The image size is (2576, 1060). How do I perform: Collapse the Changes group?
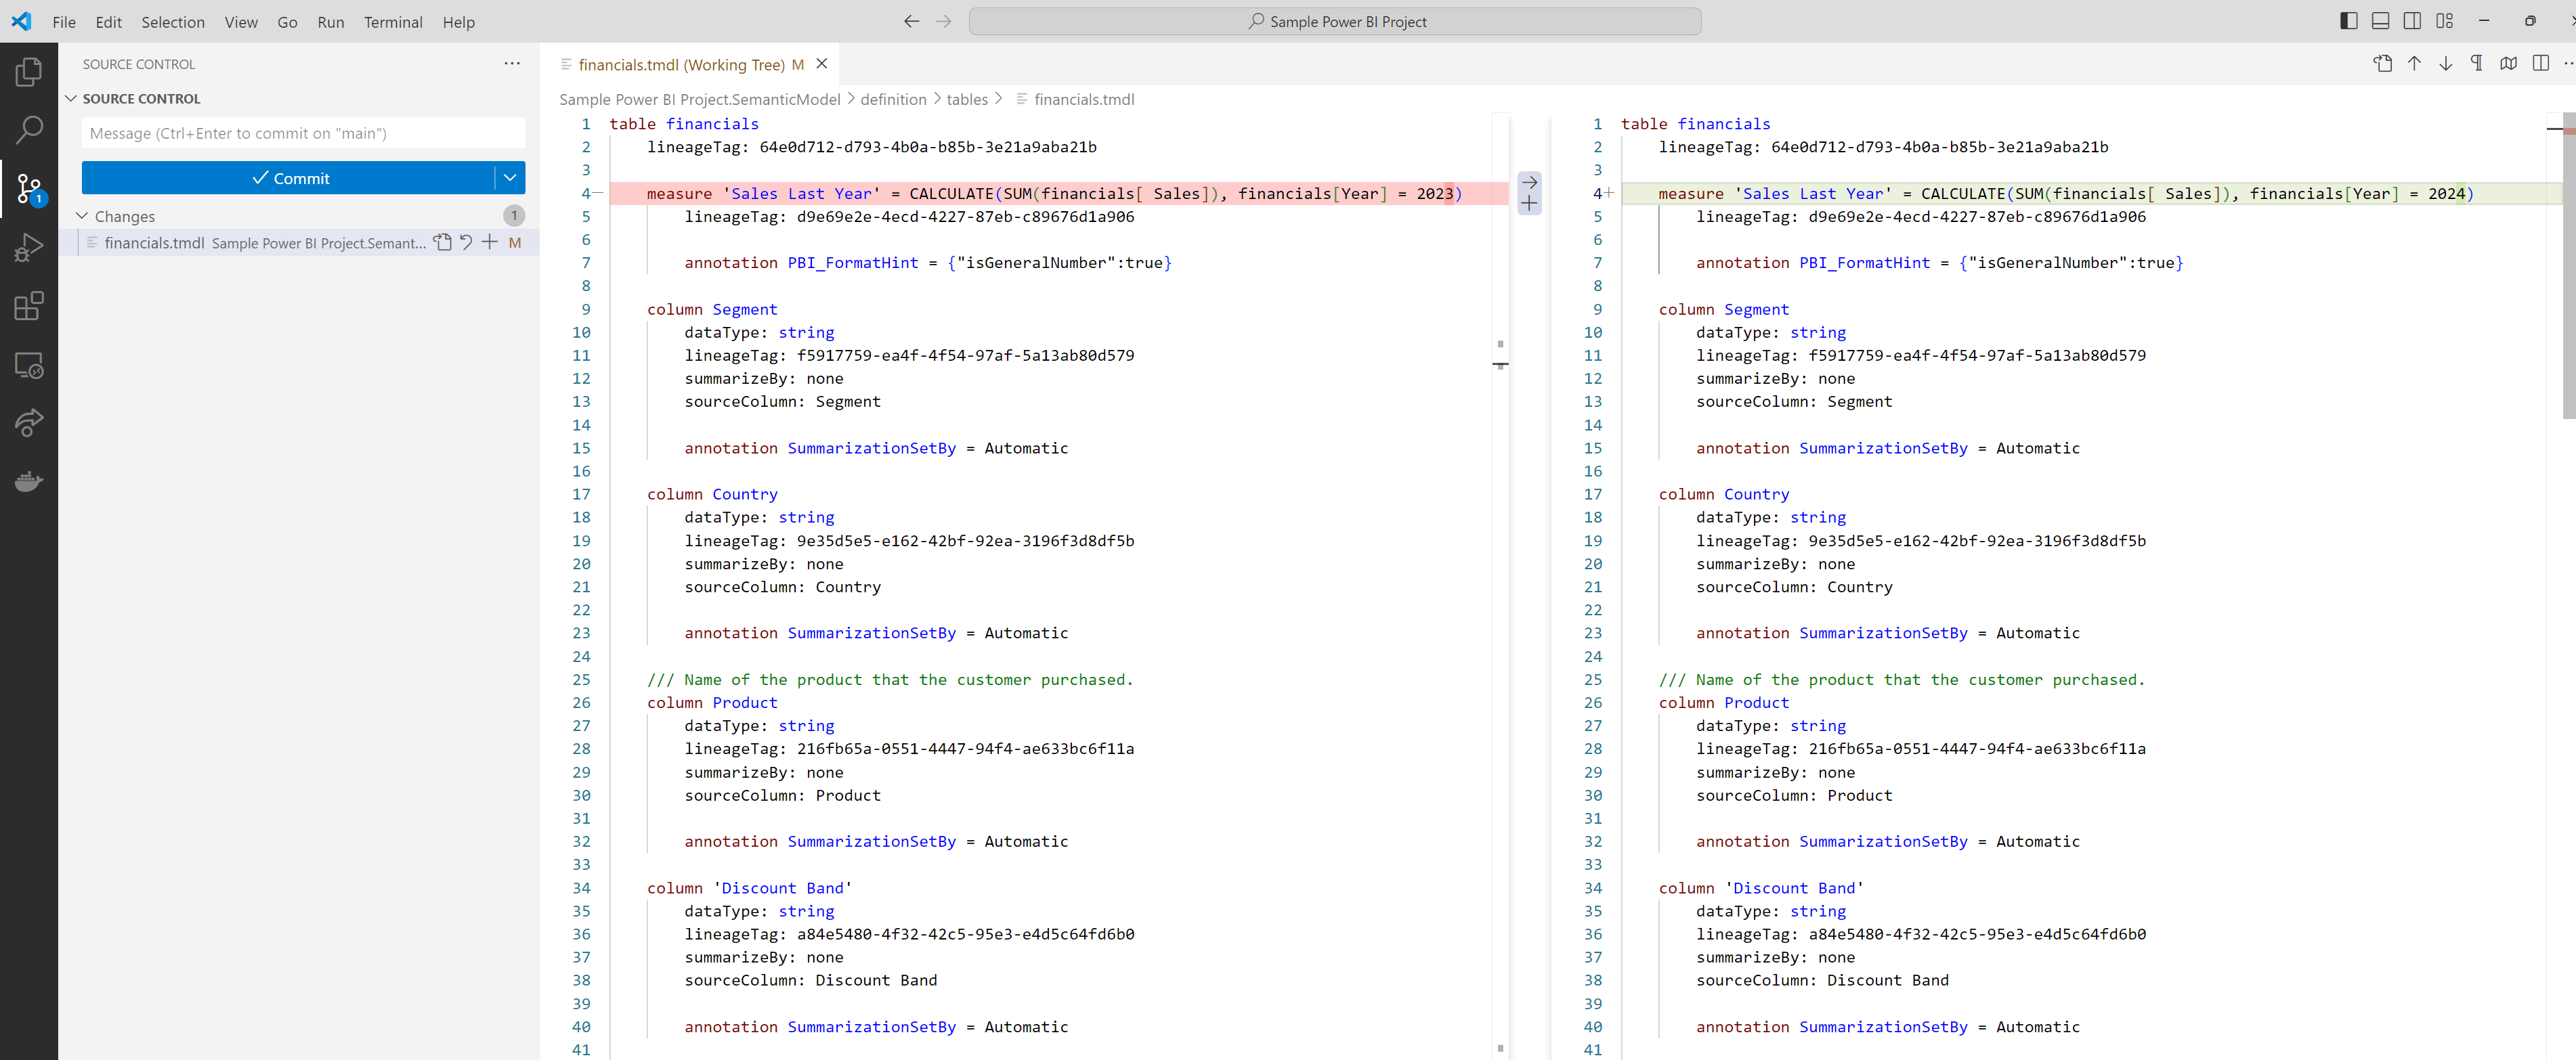click(x=82, y=216)
